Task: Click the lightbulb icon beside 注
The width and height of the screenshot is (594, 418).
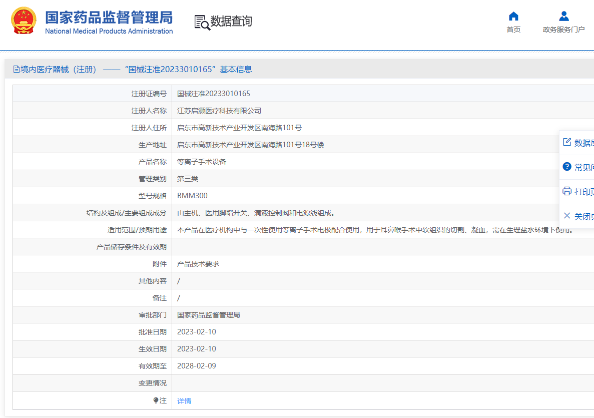Action: [x=156, y=400]
